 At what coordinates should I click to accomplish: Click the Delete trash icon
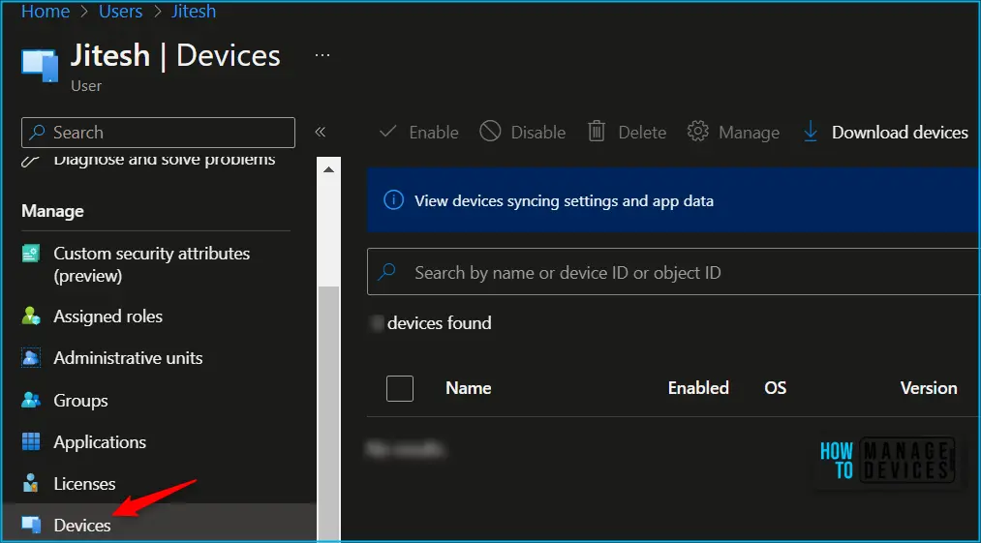(597, 132)
